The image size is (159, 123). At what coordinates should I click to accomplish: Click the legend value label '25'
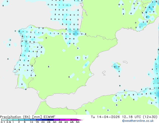point(49,122)
